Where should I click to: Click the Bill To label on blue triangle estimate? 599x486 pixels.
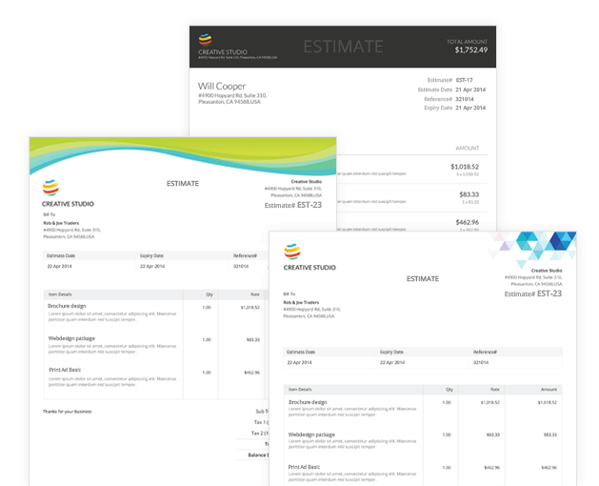tap(290, 294)
